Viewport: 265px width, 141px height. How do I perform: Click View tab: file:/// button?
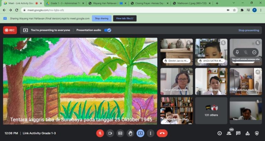[125, 18]
